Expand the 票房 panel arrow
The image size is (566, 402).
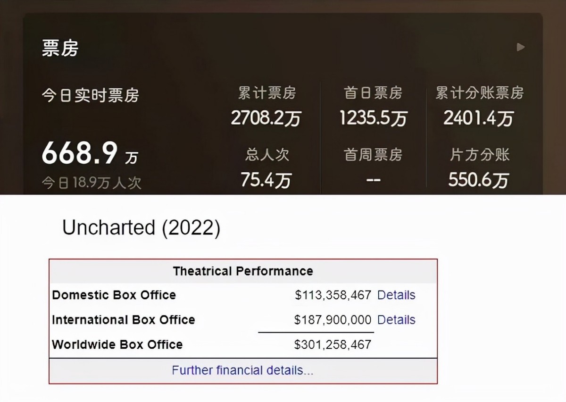point(521,47)
